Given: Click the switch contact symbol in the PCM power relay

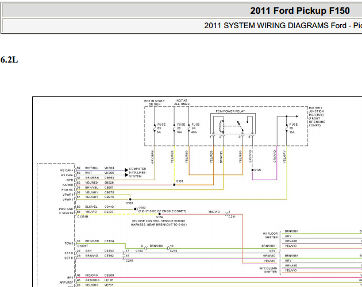Looking at the screenshot, I should click(241, 126).
